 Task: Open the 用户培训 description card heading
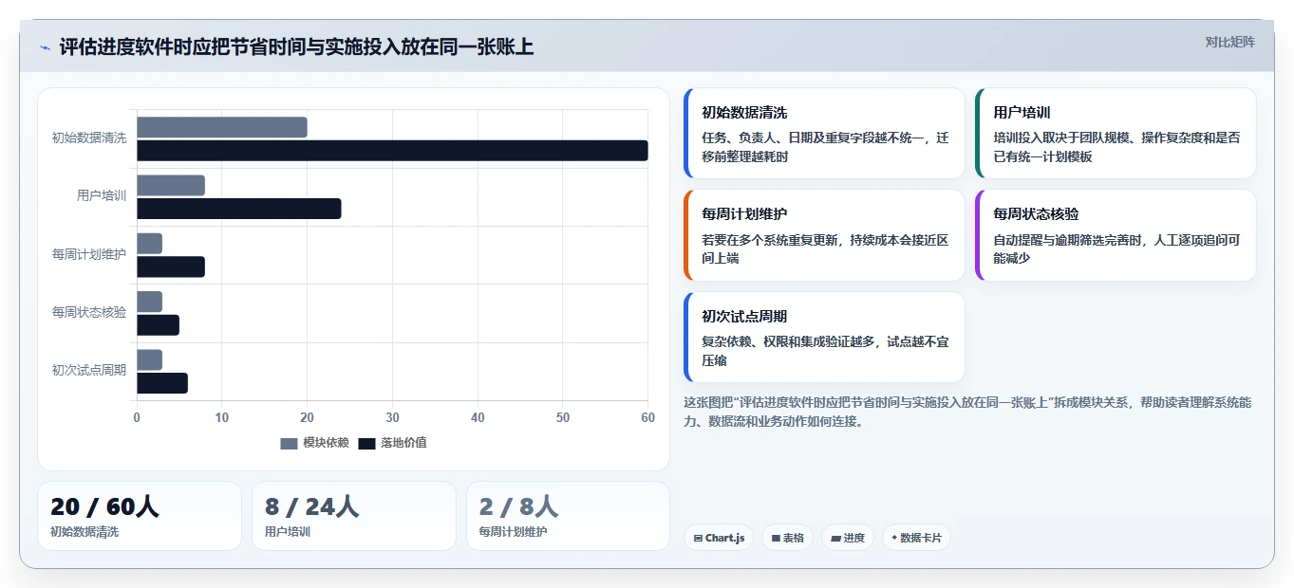pyautogui.click(x=1022, y=113)
